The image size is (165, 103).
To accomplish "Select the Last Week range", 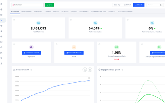I will coord(127,5).
